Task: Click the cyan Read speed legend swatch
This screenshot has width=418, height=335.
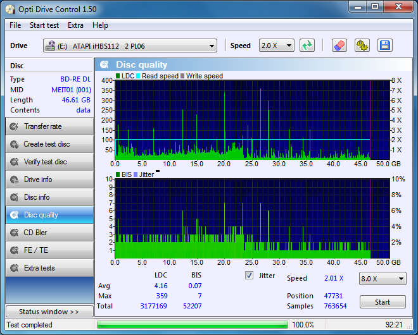Action: coord(138,76)
